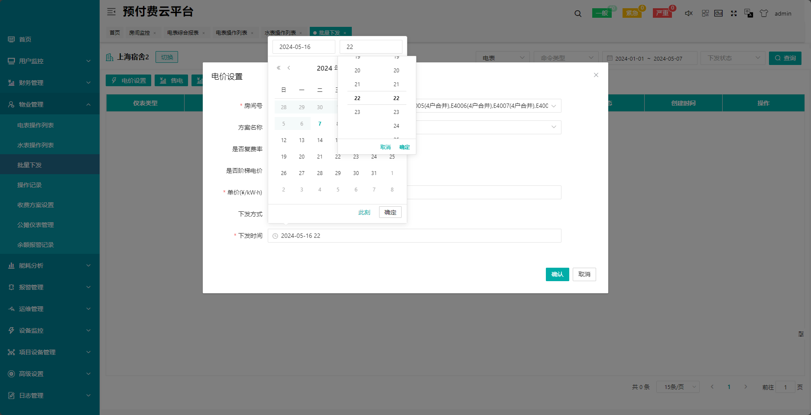Image resolution: width=811 pixels, height=415 pixels.
Task: Click the language translation icon
Action: tap(748, 13)
